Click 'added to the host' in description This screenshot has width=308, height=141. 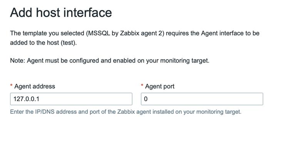35,43
